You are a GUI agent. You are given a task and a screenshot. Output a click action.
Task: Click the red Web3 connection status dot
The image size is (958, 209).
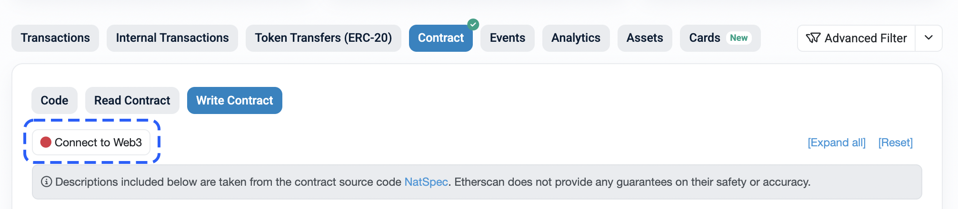click(x=46, y=142)
